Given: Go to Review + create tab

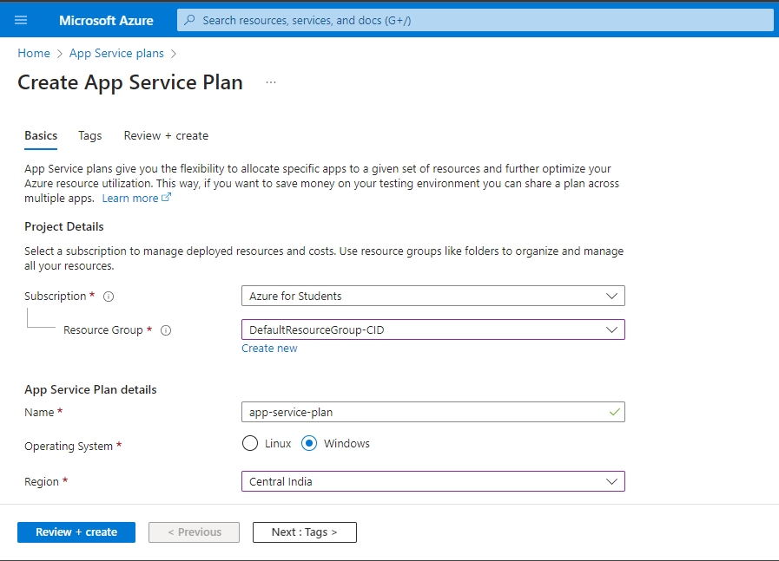Looking at the screenshot, I should [x=166, y=135].
